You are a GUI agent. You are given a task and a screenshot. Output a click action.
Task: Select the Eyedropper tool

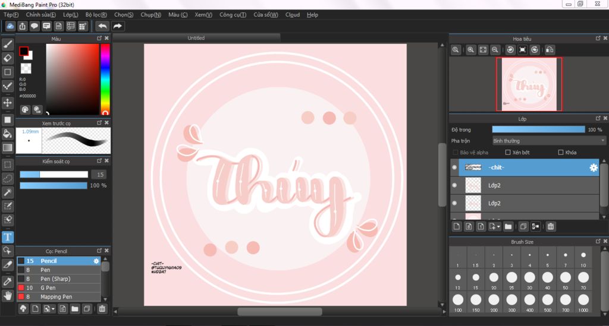point(7,282)
